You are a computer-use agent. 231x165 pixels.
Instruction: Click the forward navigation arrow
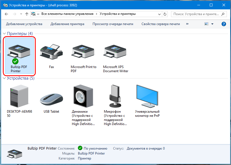[x=15, y=14]
